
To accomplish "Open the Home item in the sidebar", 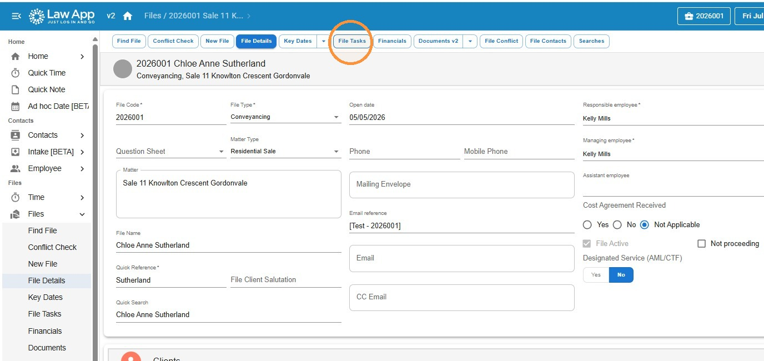I will [47, 56].
